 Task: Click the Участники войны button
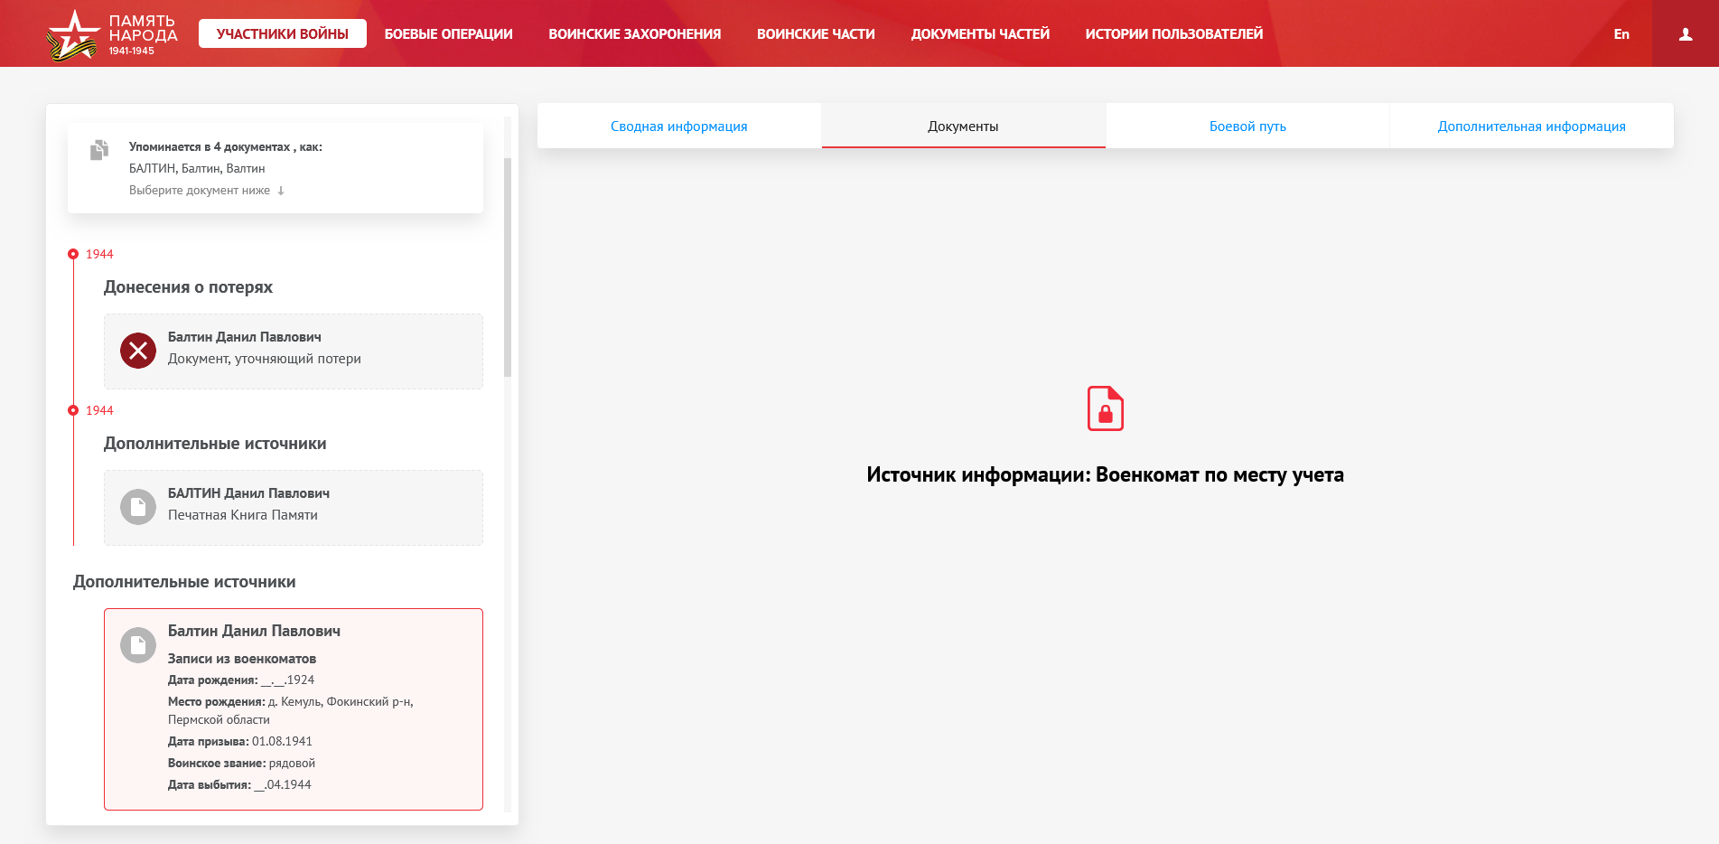(282, 34)
